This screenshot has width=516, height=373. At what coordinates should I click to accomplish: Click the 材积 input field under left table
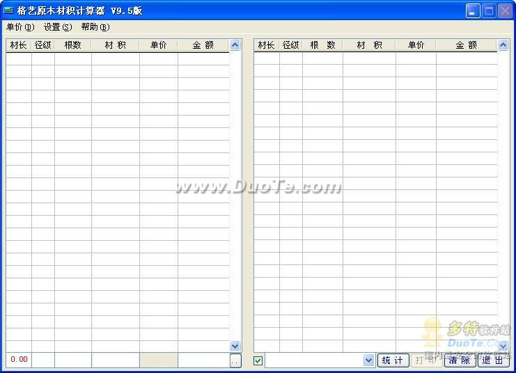[x=116, y=360]
